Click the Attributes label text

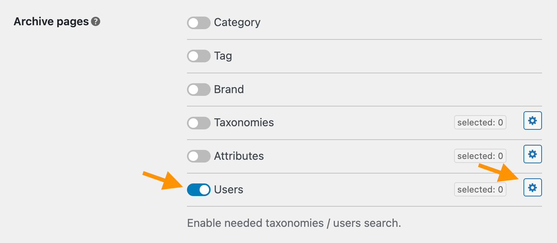[x=239, y=156]
